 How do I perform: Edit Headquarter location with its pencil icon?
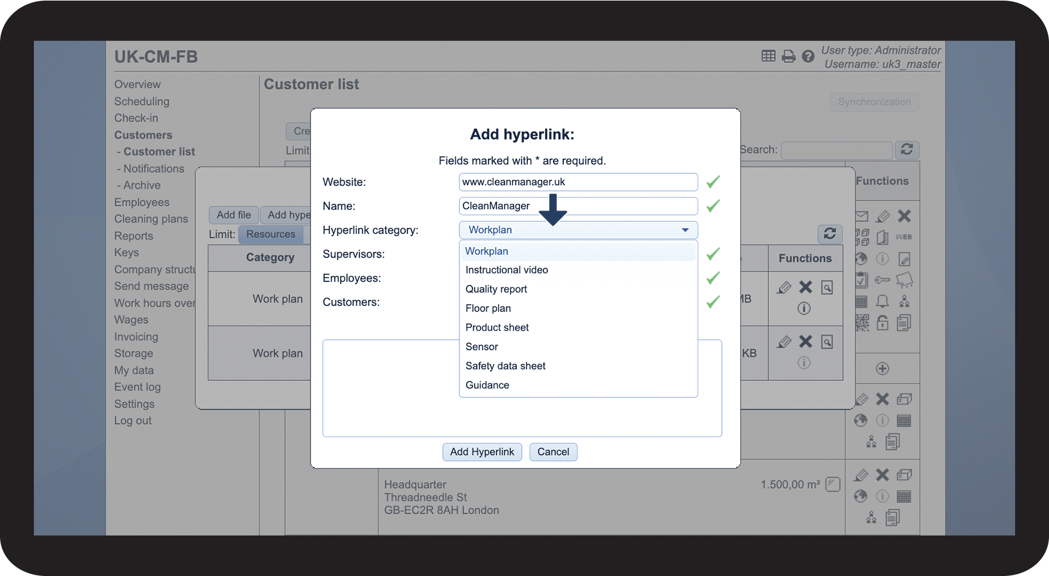pos(861,475)
